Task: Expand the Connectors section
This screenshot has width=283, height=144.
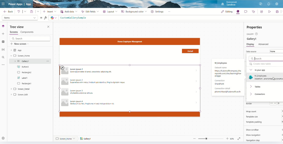Action: (x=251, y=94)
